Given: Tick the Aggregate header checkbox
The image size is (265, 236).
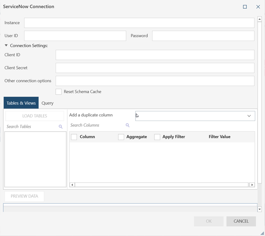Looking at the screenshot, I should [x=121, y=137].
